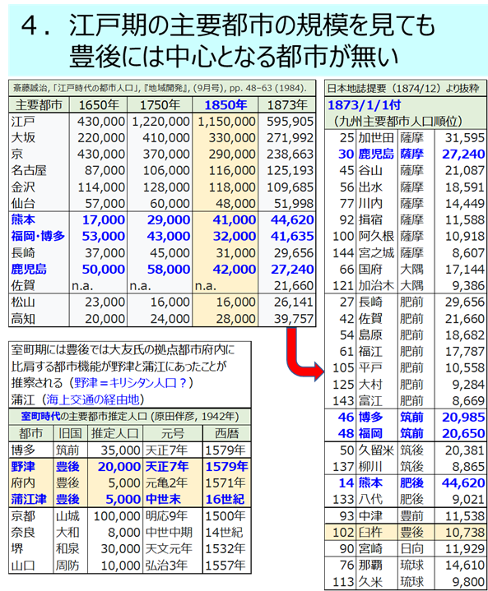Select the value 10,918 for 阿久根
This screenshot has height=591, width=488.
(465, 237)
